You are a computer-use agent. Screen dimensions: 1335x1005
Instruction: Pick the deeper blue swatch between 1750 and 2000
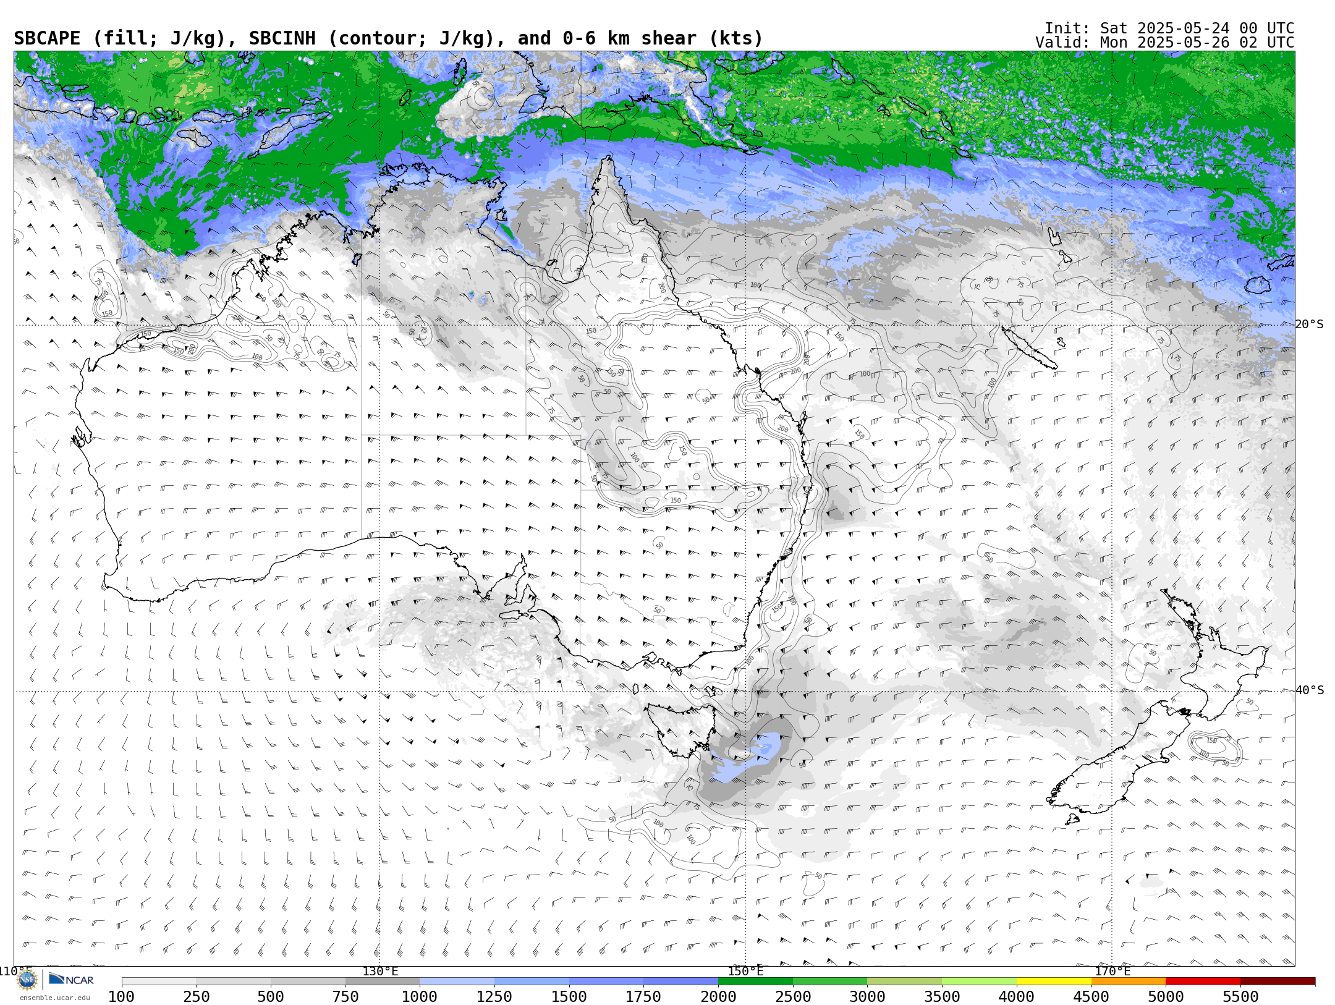click(x=681, y=982)
